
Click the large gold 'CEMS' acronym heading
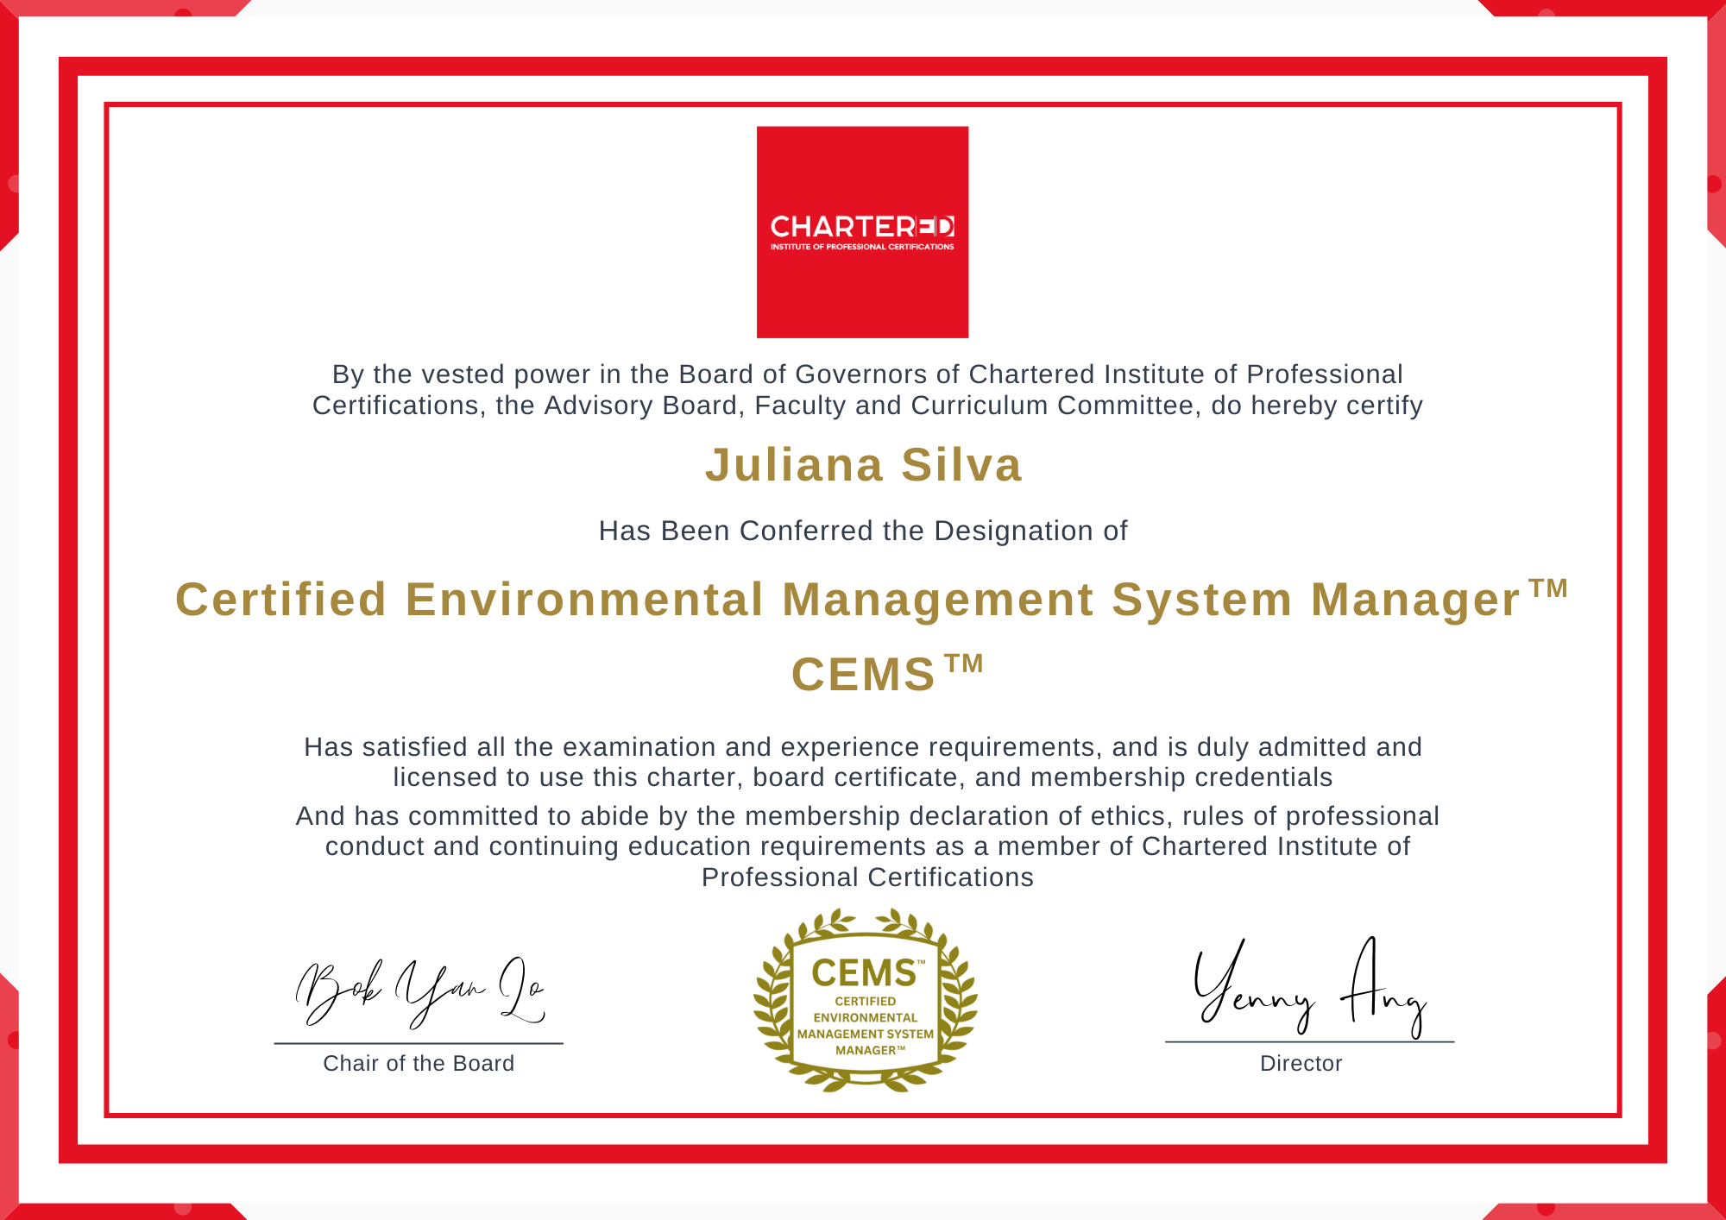tap(887, 674)
